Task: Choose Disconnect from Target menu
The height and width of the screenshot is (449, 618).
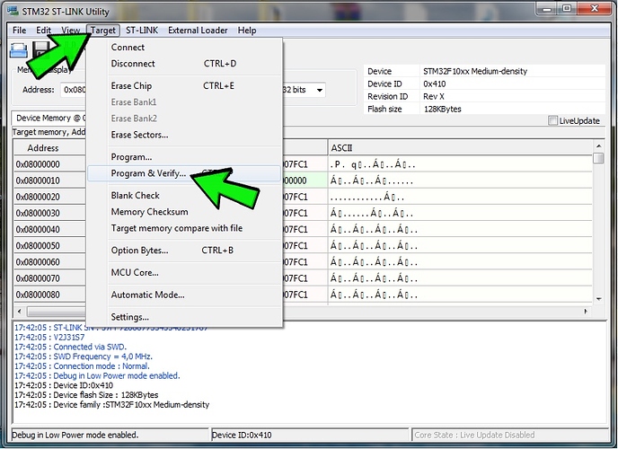Action: tap(184, 64)
